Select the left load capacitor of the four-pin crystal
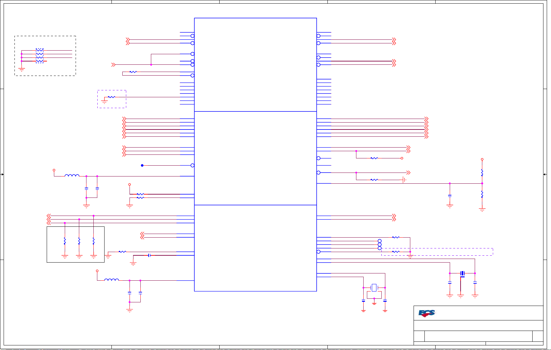The image size is (551, 350). click(363, 301)
